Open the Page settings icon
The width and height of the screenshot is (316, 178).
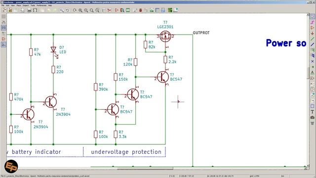point(22,10)
